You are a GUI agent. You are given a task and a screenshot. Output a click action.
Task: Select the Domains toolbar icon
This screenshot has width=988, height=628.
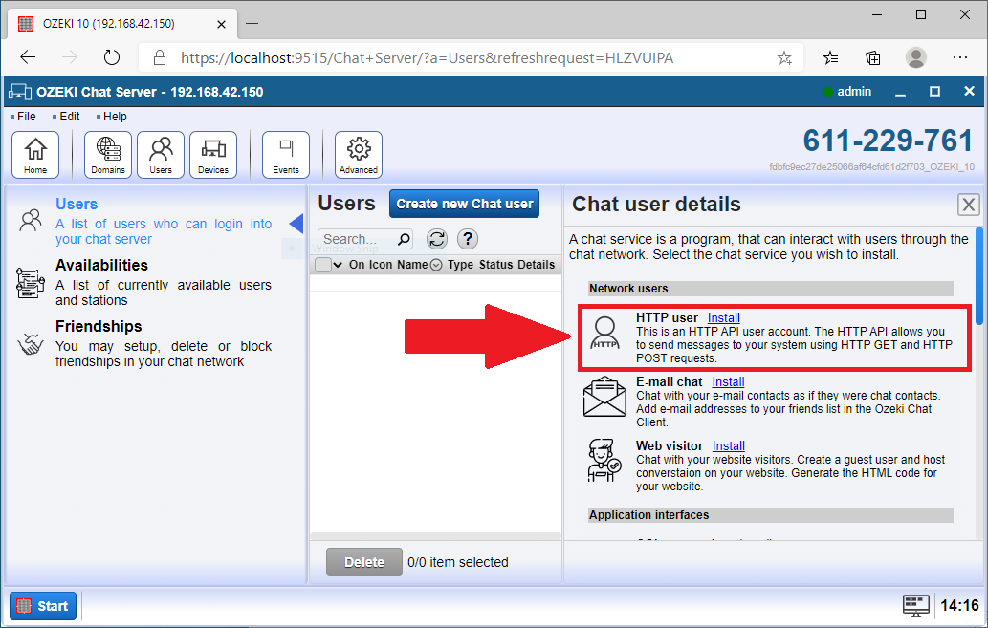pos(107,153)
